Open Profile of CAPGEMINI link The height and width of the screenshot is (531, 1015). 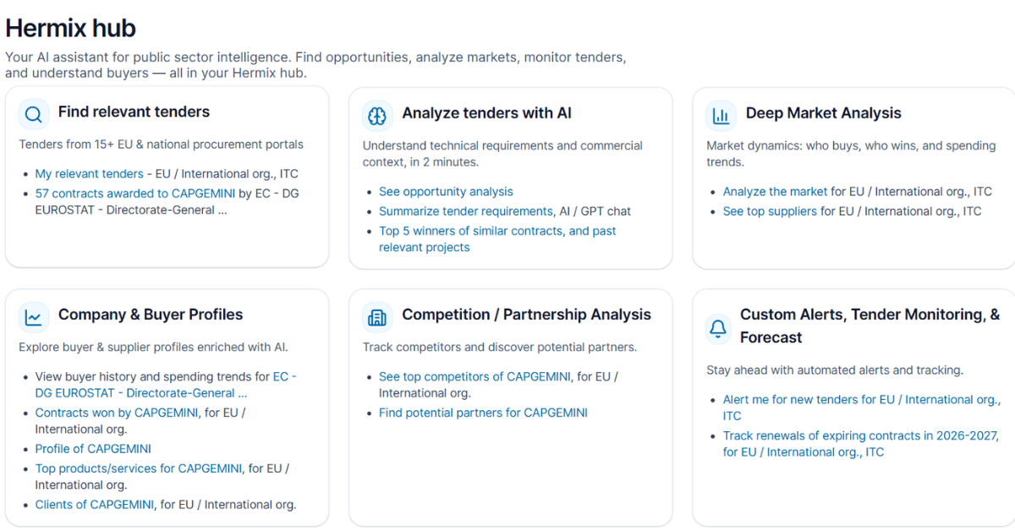click(x=93, y=449)
